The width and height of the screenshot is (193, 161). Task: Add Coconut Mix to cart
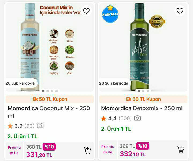tap(87, 151)
